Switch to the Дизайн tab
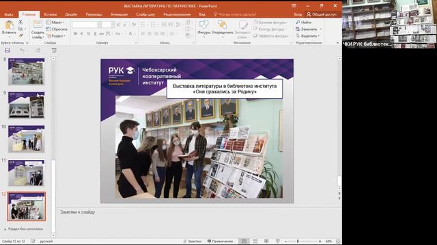This screenshot has height=245, width=437. 71,14
